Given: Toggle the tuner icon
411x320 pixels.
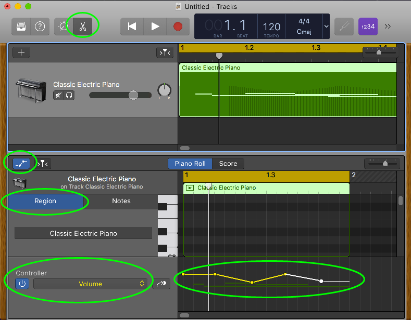Looking at the screenshot, I should pyautogui.click(x=344, y=26).
